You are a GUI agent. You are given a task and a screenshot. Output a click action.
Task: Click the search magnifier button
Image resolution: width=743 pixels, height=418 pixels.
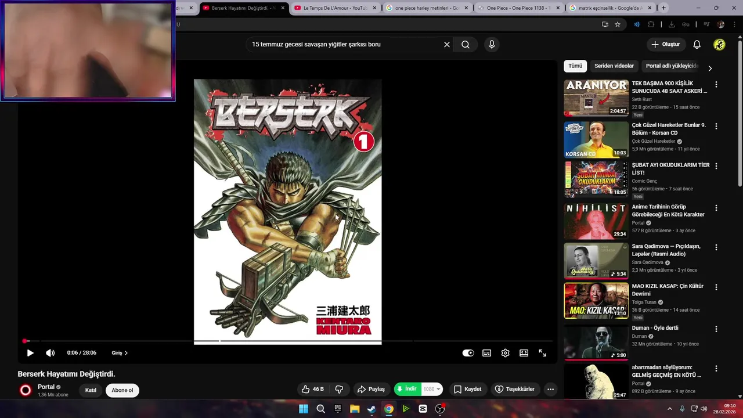coord(466,44)
